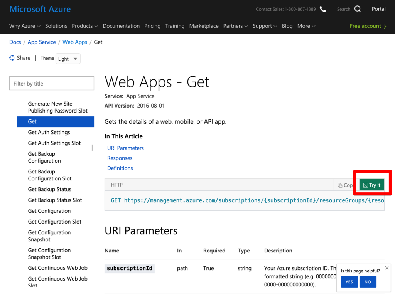
Task: Open Get Configuration Slot item
Action: [x=55, y=222]
